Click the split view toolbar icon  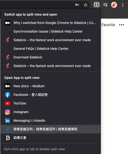(97, 5)
